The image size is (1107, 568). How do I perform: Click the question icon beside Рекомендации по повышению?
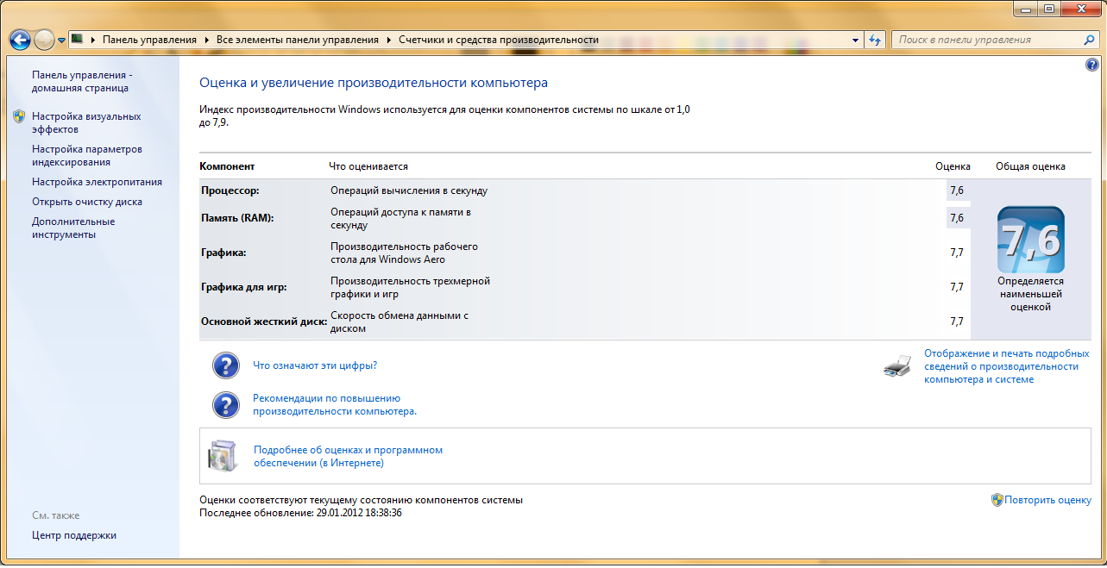pyautogui.click(x=226, y=405)
